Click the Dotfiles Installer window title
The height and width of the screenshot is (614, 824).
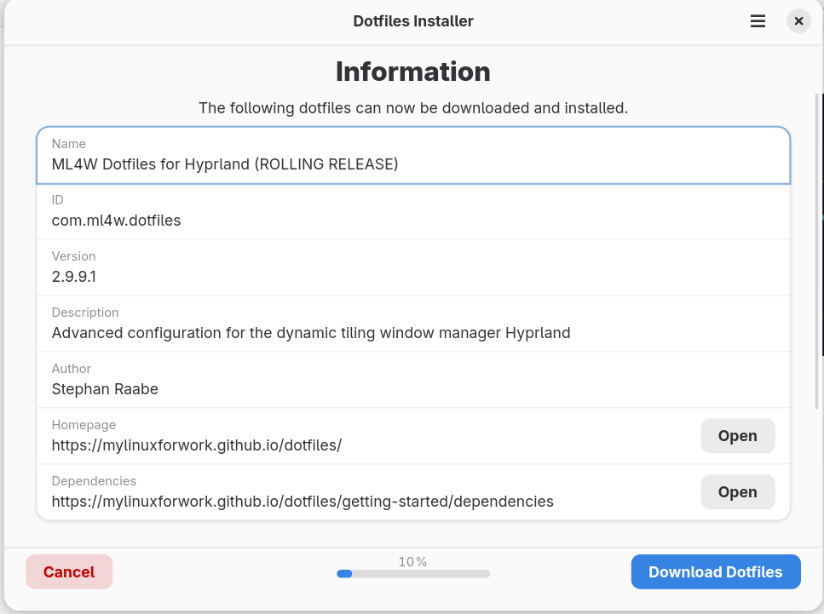(x=413, y=21)
